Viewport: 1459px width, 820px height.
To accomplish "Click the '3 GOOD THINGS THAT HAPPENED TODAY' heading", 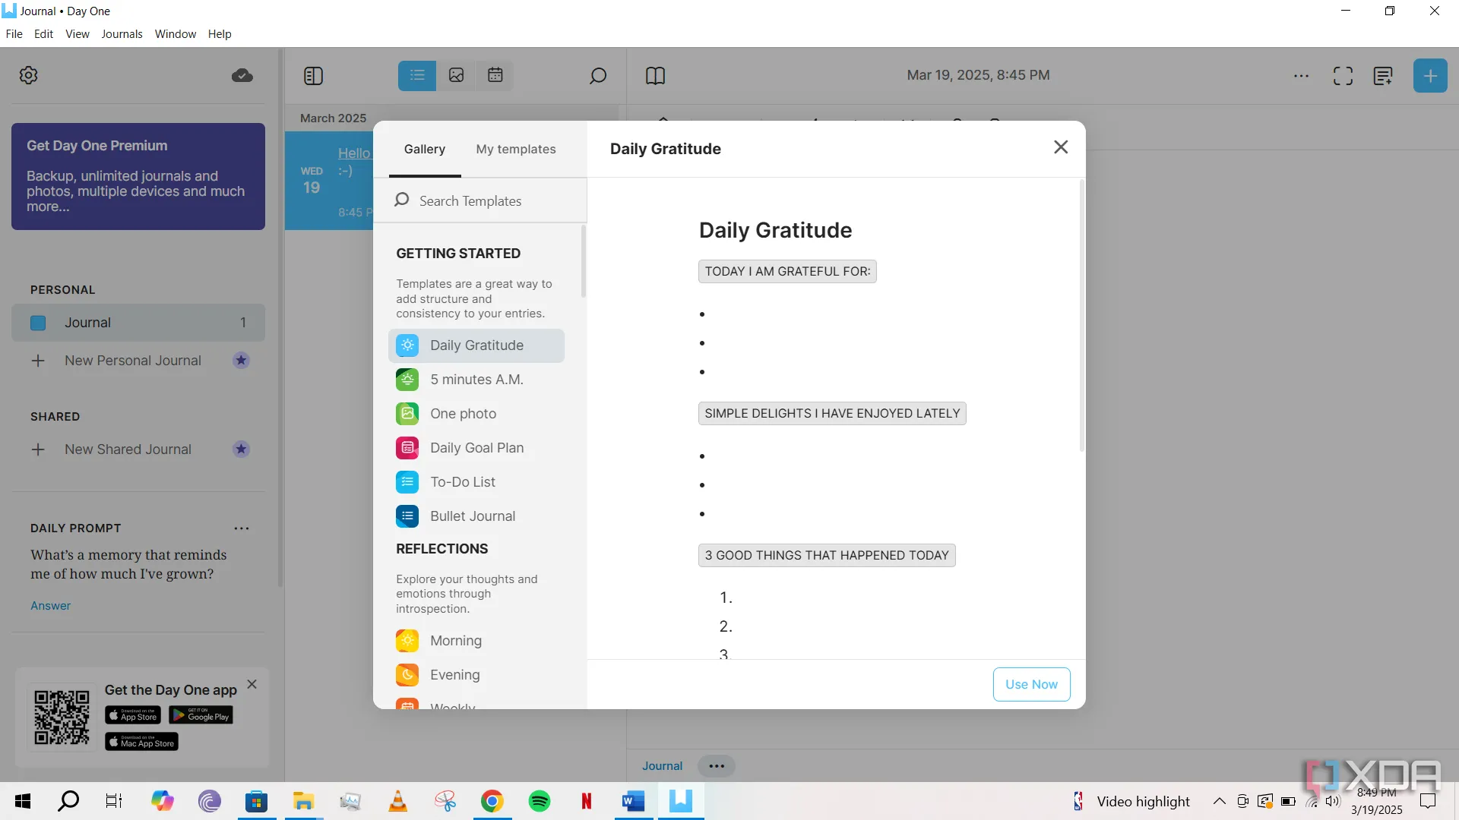I will 827,556.
